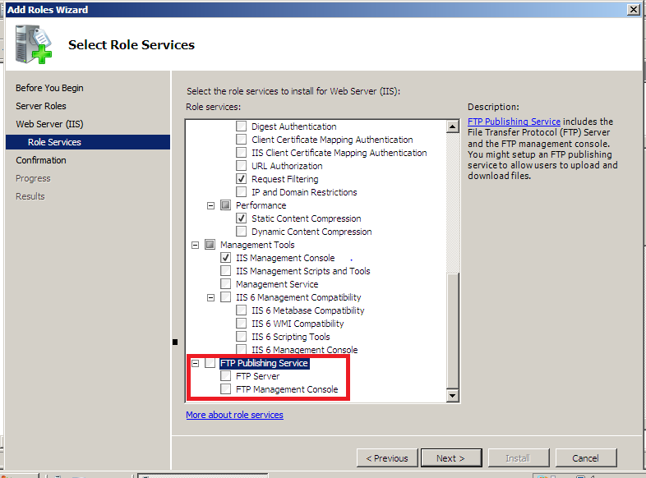Enable URL Authorization checkbox
Viewport: 646px width, 478px height.
tap(241, 166)
